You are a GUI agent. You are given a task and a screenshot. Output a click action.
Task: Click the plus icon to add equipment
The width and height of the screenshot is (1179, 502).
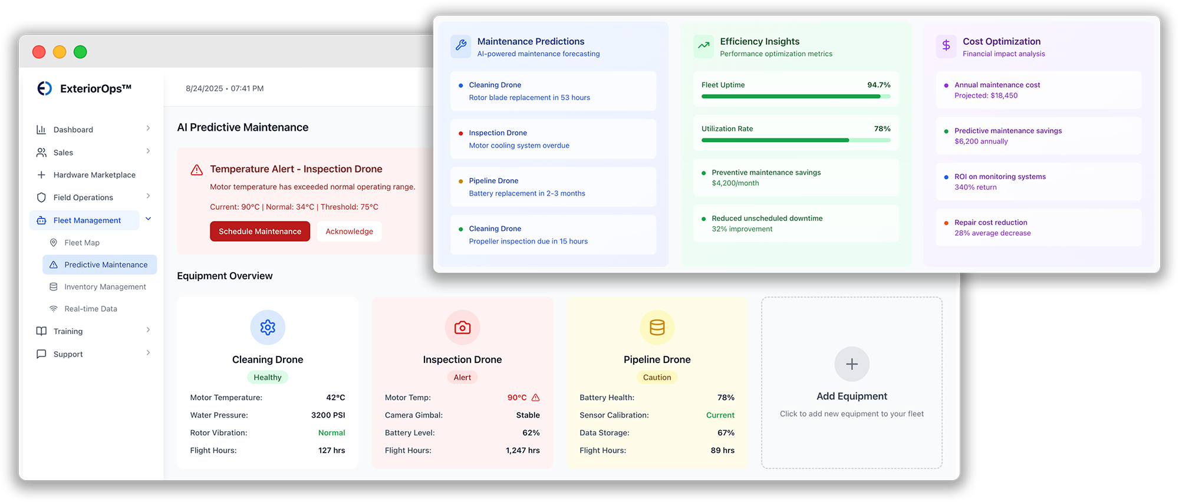pyautogui.click(x=851, y=364)
